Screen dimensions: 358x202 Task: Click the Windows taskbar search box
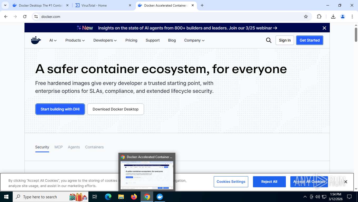tap(51, 197)
